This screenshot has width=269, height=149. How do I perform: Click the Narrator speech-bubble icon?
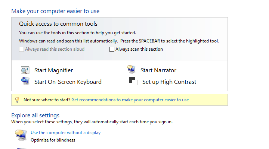131,70
